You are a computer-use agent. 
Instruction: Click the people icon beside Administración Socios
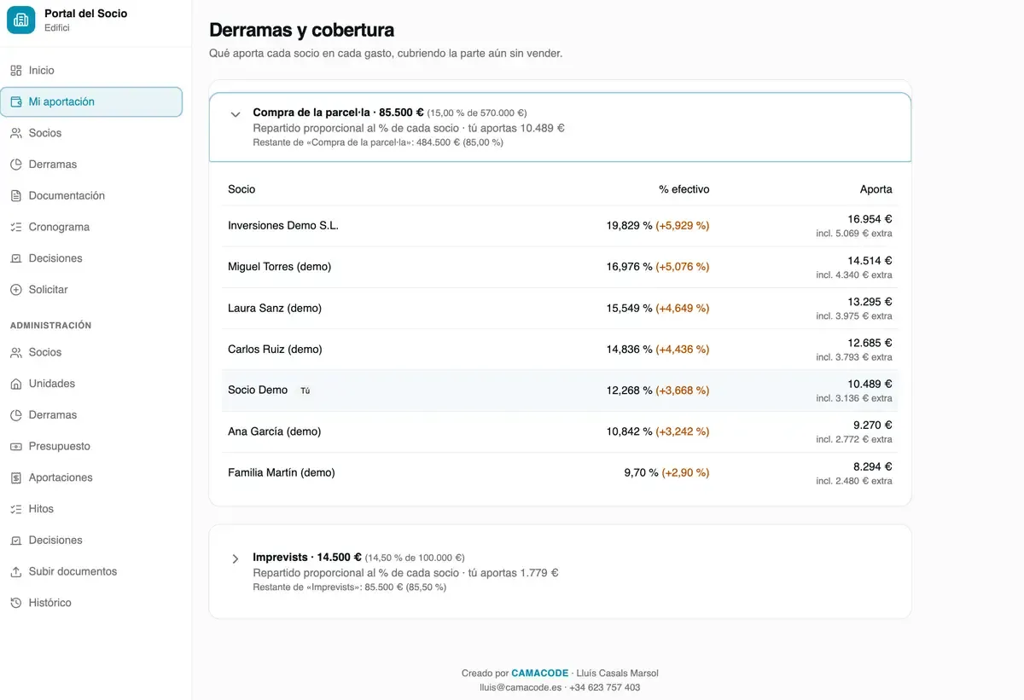[15, 352]
